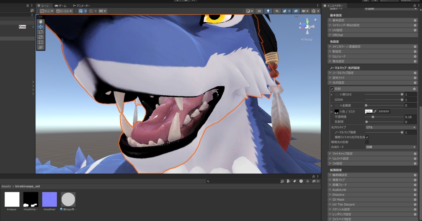Click the favorites star icon in project
Image resolution: width=422 pixels, height=221 pixels.
pyautogui.click(x=307, y=181)
